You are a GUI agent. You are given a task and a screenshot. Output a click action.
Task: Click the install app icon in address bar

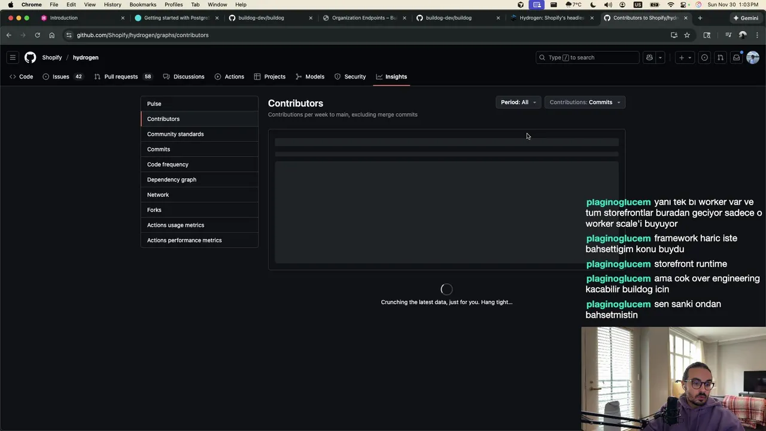click(x=674, y=35)
